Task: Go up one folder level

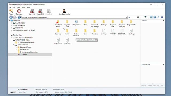Action: (19, 17)
